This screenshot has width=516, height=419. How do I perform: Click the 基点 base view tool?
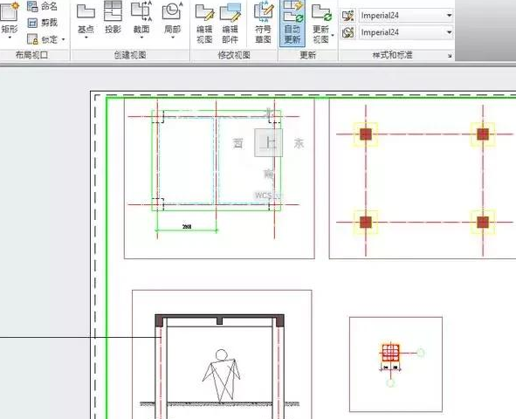[x=86, y=18]
